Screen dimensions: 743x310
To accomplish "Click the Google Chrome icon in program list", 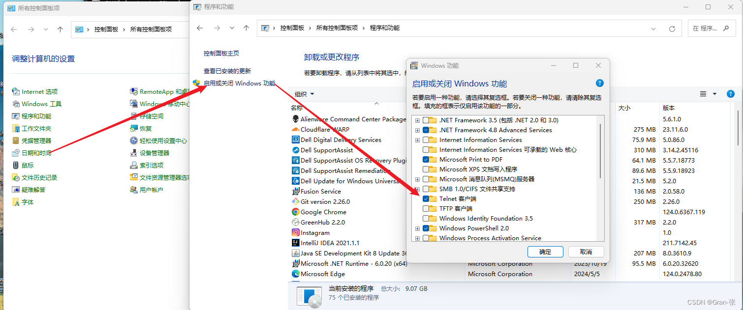I will tap(296, 212).
